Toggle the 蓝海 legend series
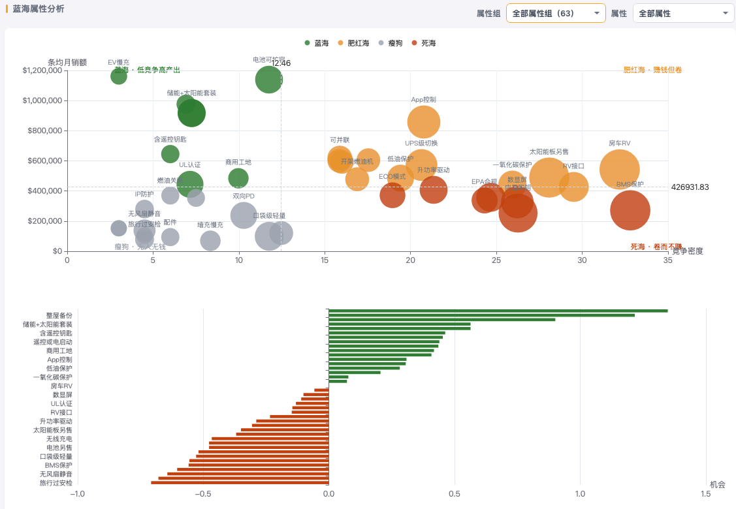The image size is (736, 509). click(316, 43)
